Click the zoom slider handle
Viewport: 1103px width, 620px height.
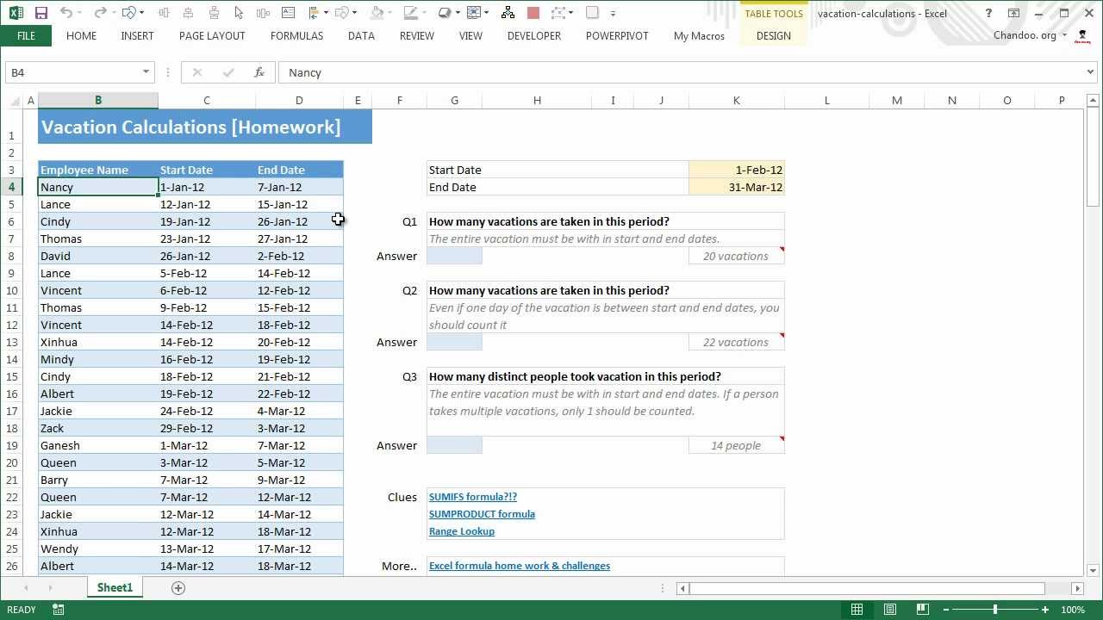995,610
